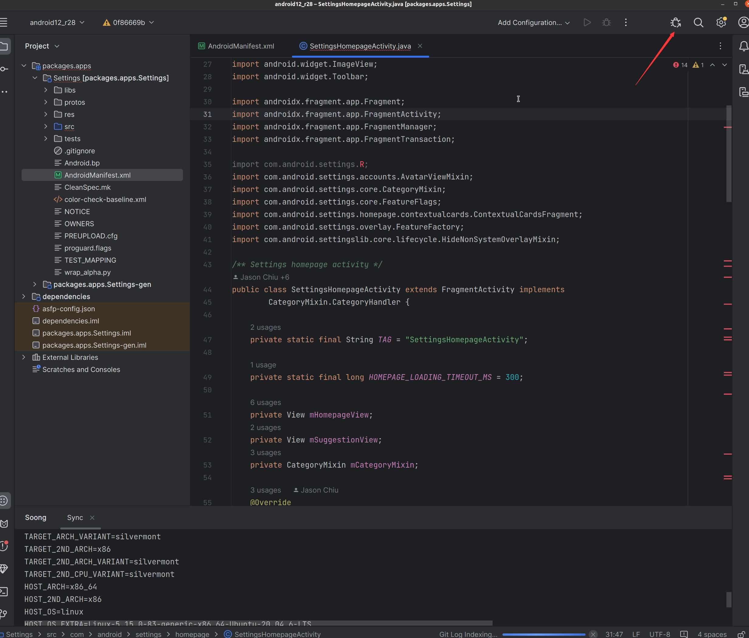749x638 pixels.
Task: Jump to next highlighted error arrow
Action: pyautogui.click(x=724, y=65)
